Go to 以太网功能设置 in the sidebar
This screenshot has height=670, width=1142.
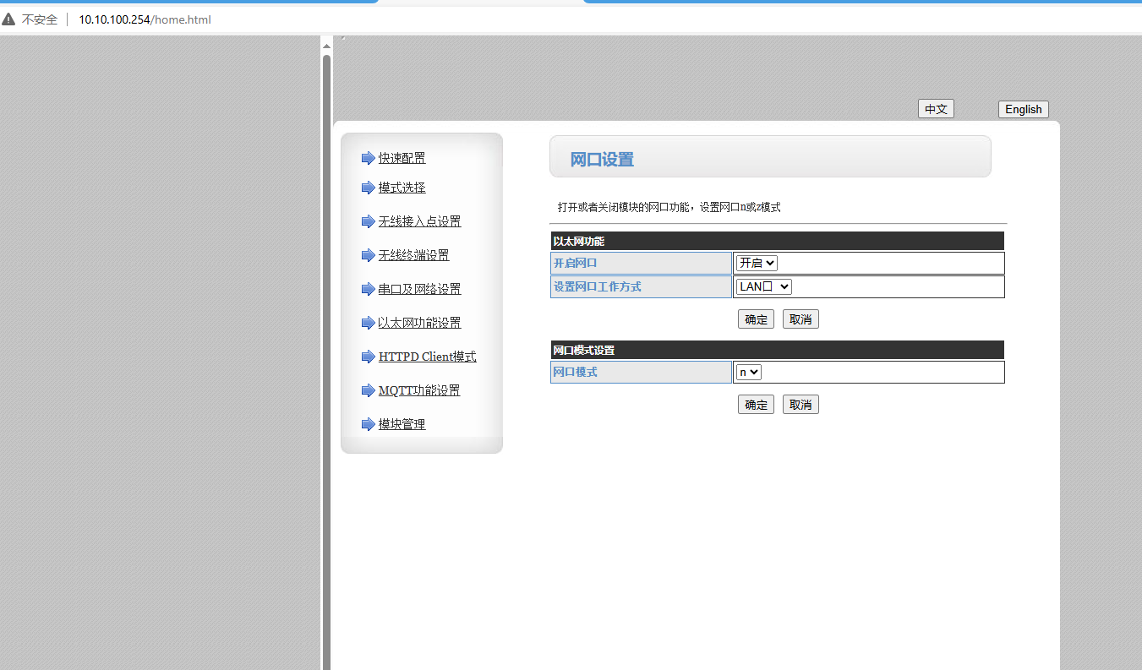419,323
